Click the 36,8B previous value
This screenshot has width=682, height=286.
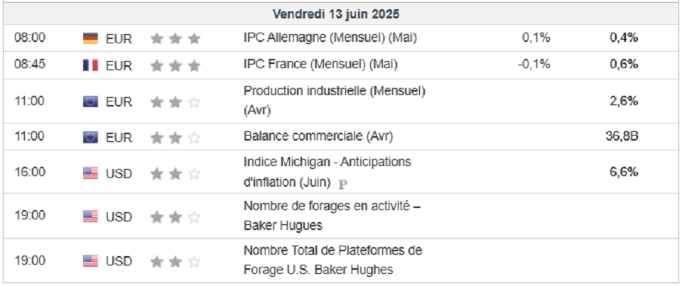(x=622, y=136)
